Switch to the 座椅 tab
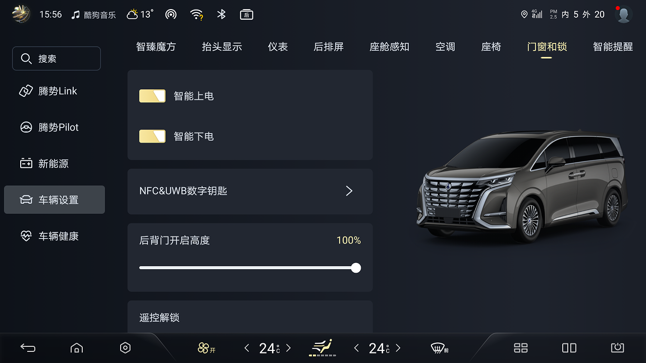Screen dimensions: 646x363 click(491, 47)
